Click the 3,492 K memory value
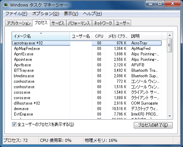The image size is (183, 147). click(x=120, y=70)
